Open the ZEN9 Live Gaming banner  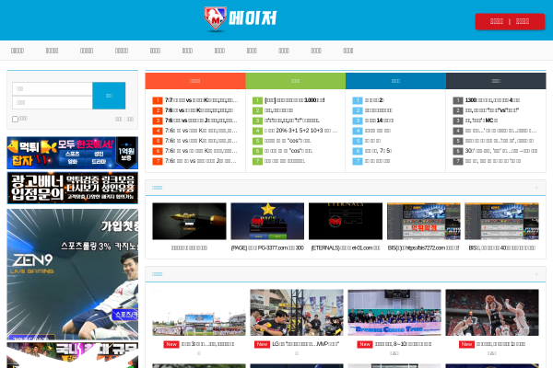click(72, 274)
